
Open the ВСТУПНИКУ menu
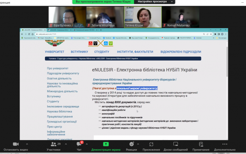(80, 52)
